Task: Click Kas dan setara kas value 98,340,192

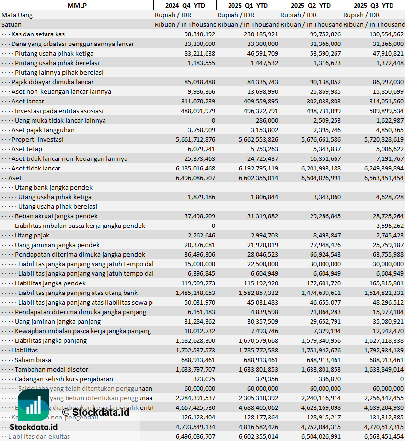Action: (200, 34)
